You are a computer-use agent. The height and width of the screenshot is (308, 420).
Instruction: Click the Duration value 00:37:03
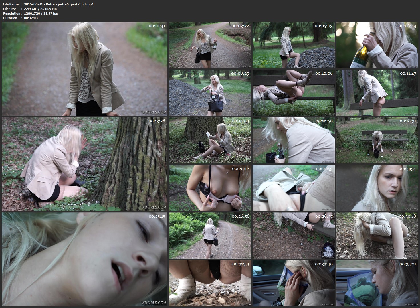(31, 18)
